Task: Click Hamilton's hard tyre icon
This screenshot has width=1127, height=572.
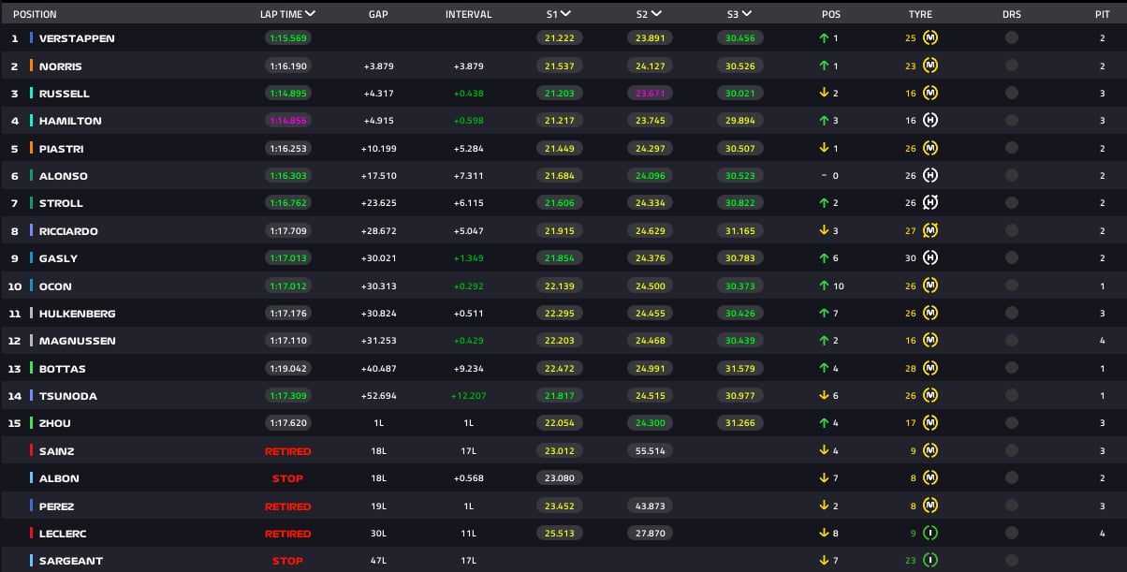Action: (930, 121)
